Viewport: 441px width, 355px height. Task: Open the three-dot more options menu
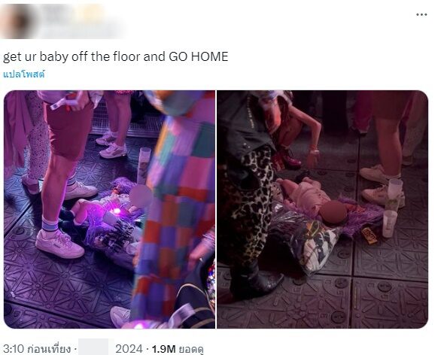(x=421, y=14)
